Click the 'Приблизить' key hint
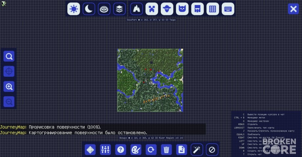302x157 pixels. click(254, 134)
